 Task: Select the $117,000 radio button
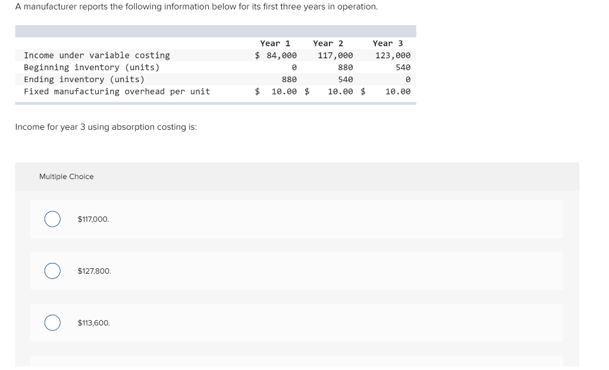tap(52, 219)
